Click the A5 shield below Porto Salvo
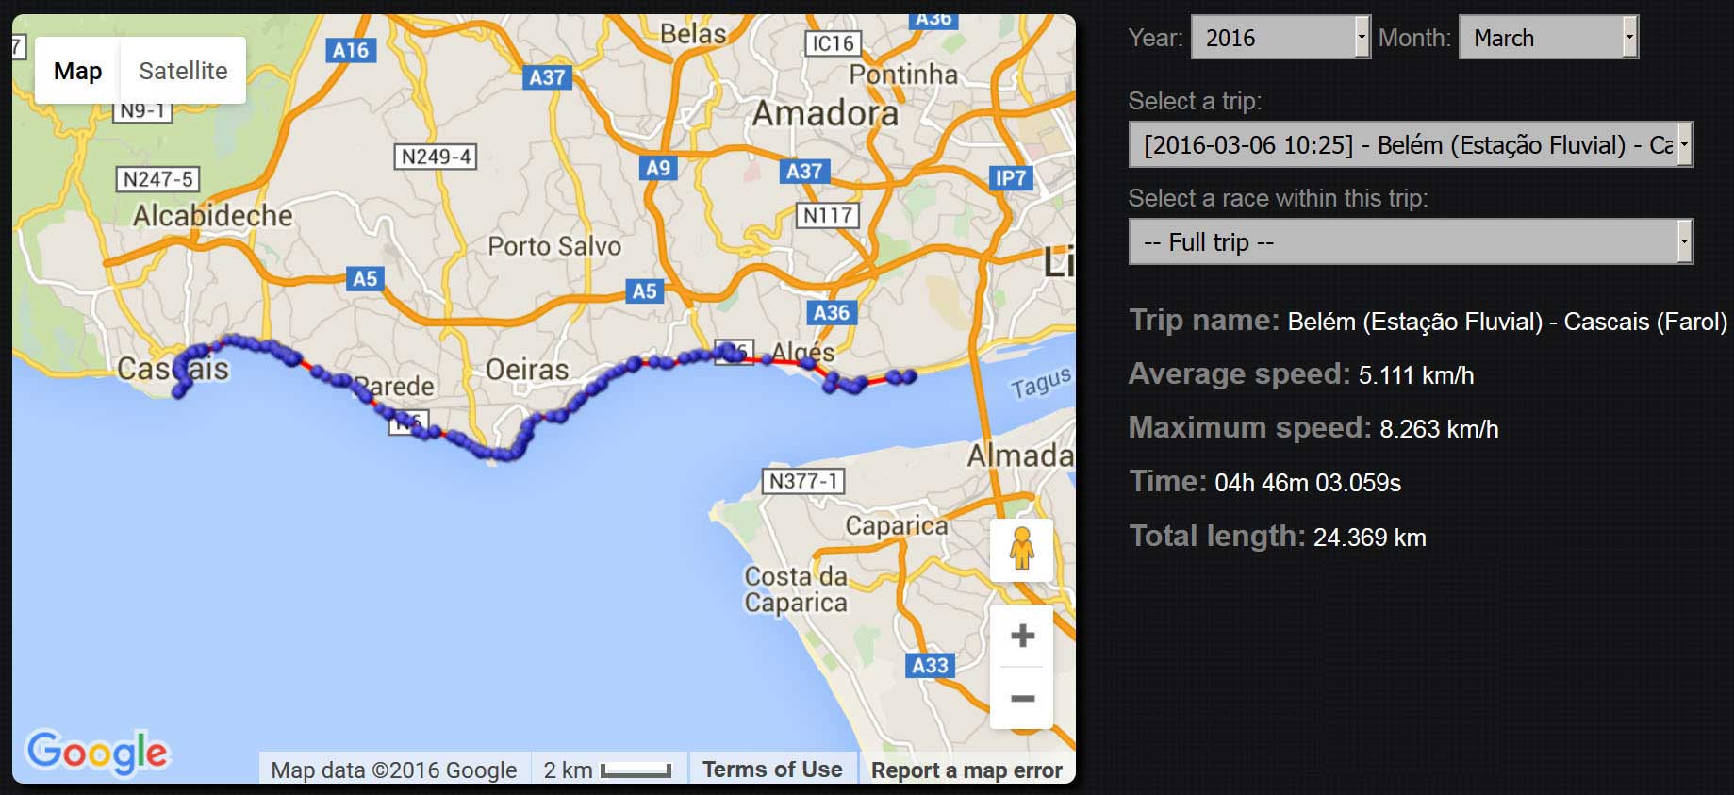Image resolution: width=1734 pixels, height=795 pixels. point(644,290)
